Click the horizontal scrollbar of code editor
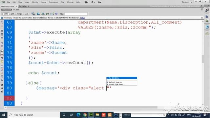This screenshot has width=210, height=118. click(82, 107)
